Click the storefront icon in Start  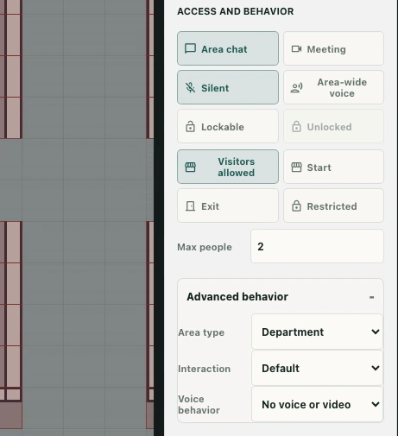296,167
